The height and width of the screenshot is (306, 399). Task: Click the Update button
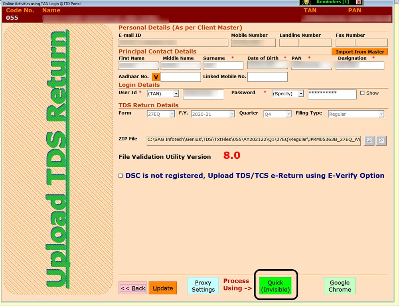pyautogui.click(x=163, y=288)
